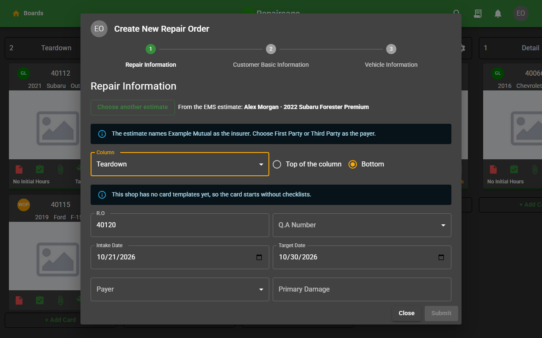Click the green clipboard check on card 40112
This screenshot has width=542, height=338.
pos(40,169)
